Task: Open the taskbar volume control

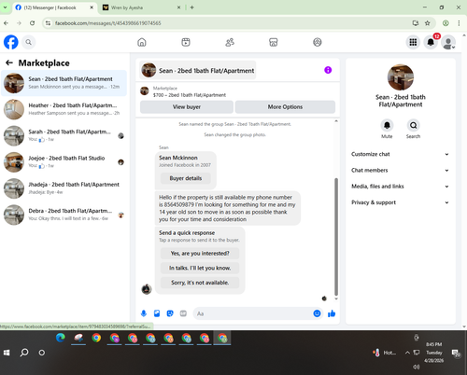Action: [417, 367]
